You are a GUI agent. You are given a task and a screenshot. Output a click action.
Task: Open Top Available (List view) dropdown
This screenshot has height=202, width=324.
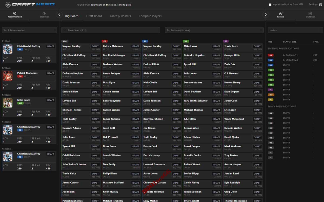pyautogui.click(x=214, y=30)
